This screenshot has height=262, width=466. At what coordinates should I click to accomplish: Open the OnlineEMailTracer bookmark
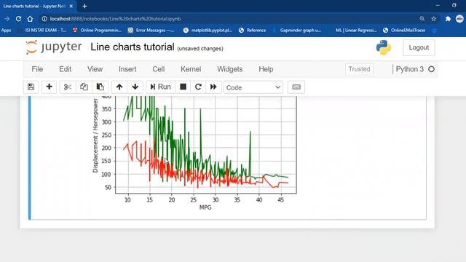(405, 31)
